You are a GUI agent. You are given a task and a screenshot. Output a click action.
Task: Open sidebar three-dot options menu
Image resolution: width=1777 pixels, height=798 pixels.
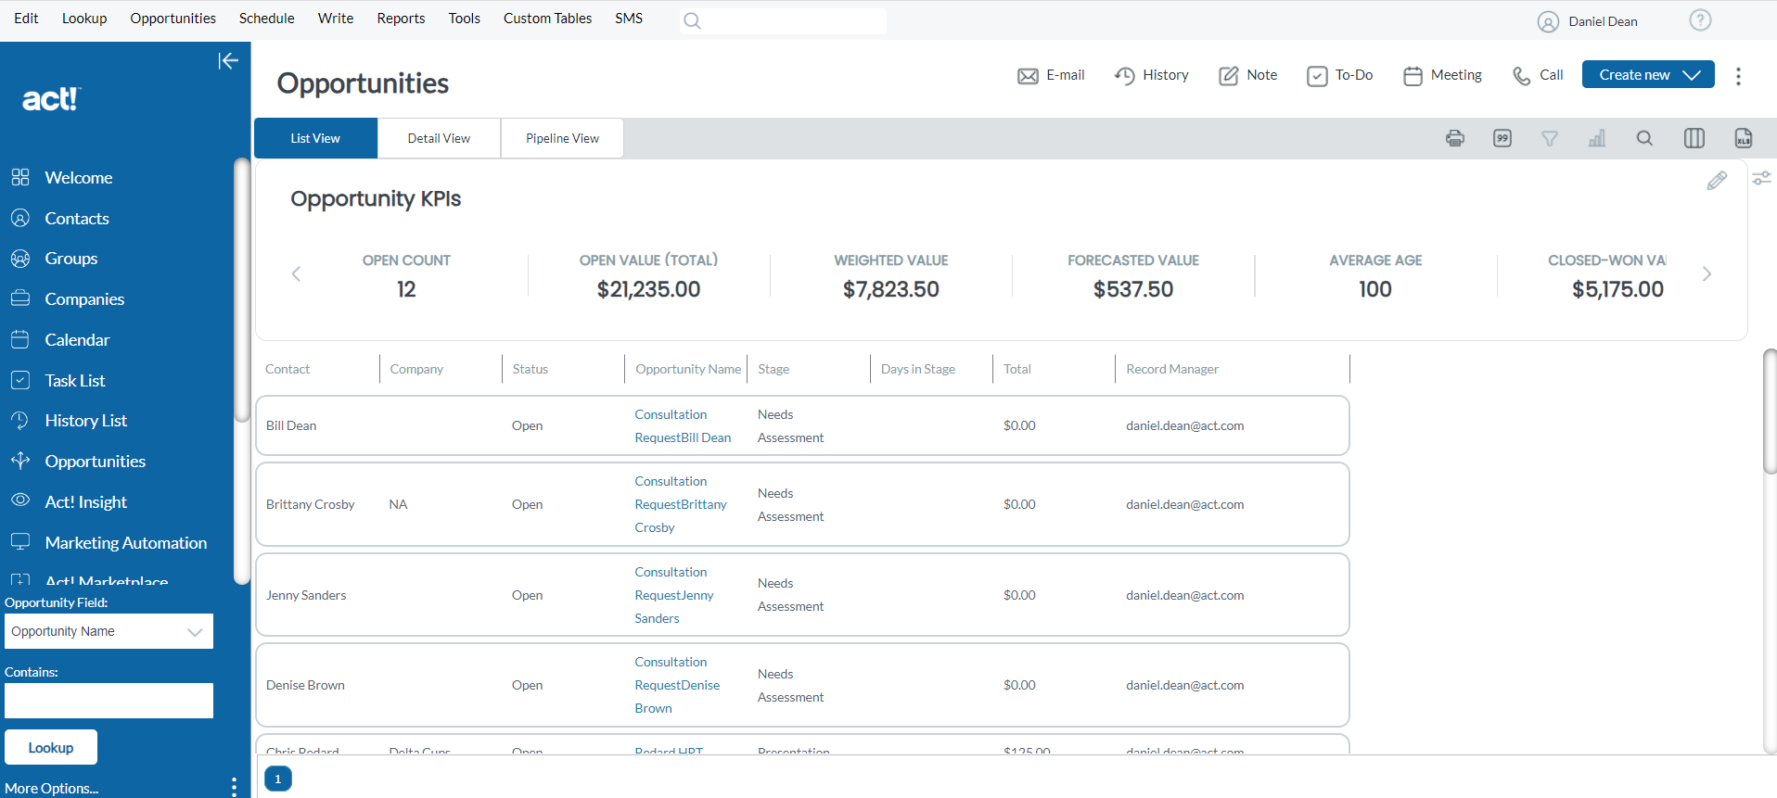click(x=234, y=787)
